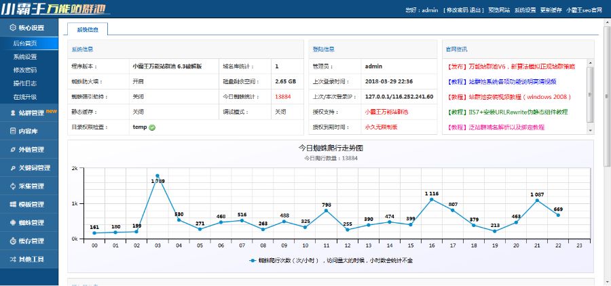The height and width of the screenshot is (286, 611).
Task: Click the 小霸王万能站群池 license link
Action: 386,112
